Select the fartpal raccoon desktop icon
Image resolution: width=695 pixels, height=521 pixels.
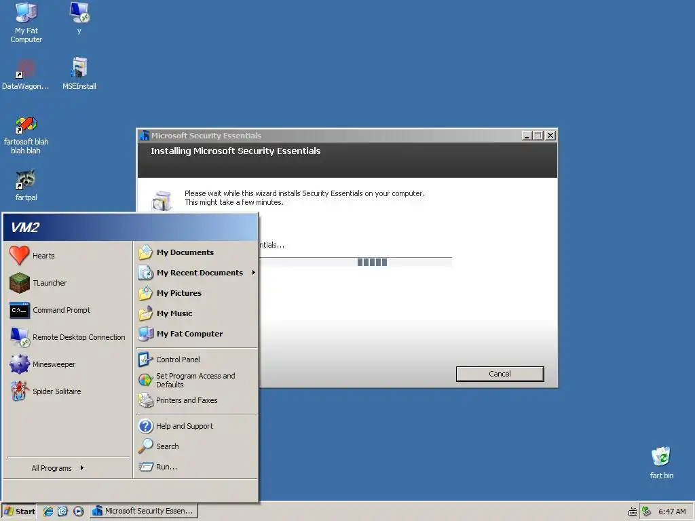[x=26, y=185]
